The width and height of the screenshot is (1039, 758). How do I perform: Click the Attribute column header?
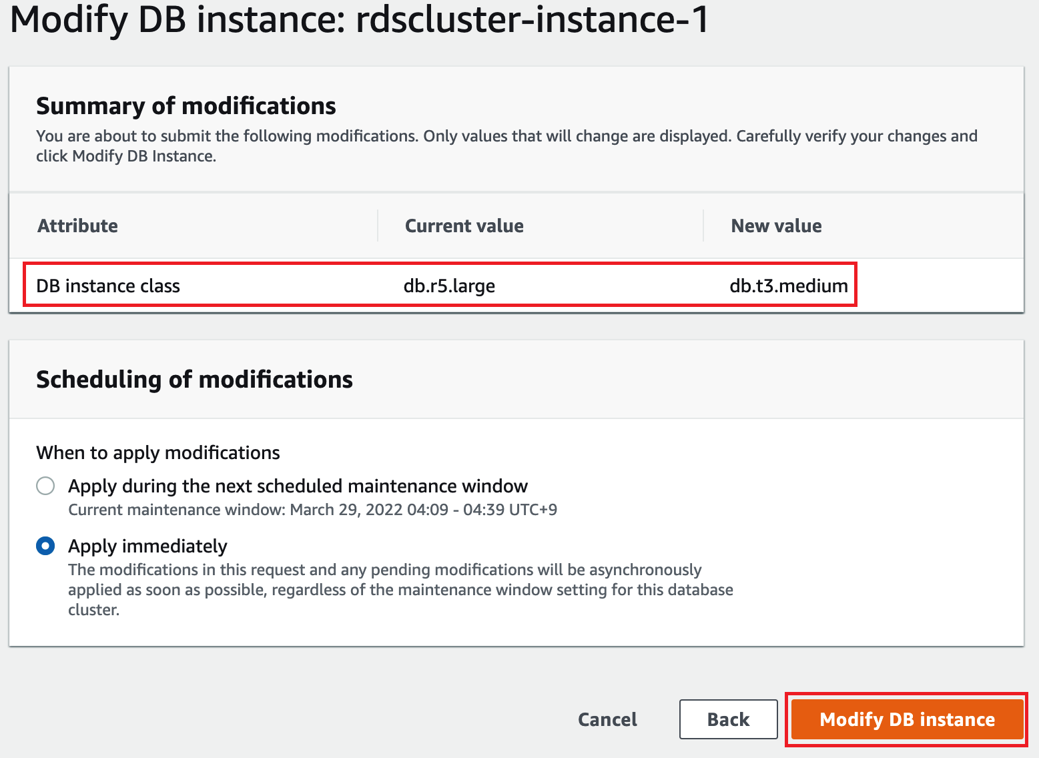pos(77,226)
